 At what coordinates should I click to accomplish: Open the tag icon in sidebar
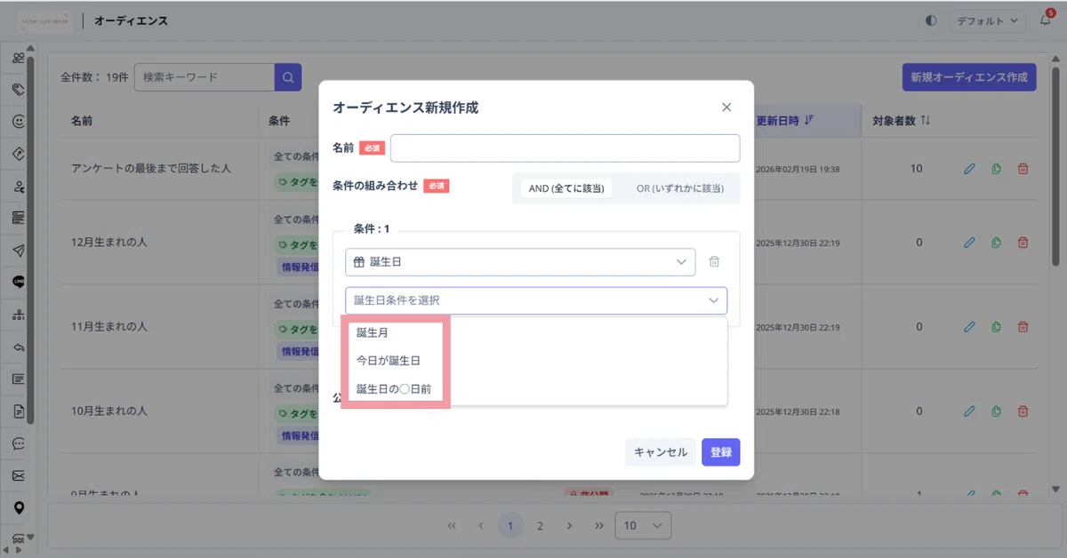click(x=18, y=90)
